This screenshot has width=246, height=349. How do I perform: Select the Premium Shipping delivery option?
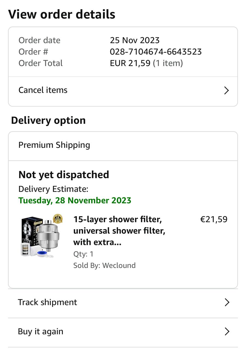(54, 145)
